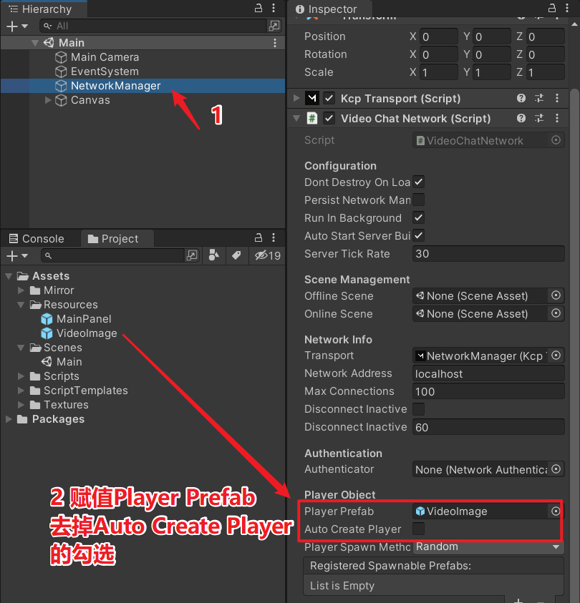This screenshot has height=603, width=580.
Task: Toggle Run In Background checkbox
Action: [419, 217]
